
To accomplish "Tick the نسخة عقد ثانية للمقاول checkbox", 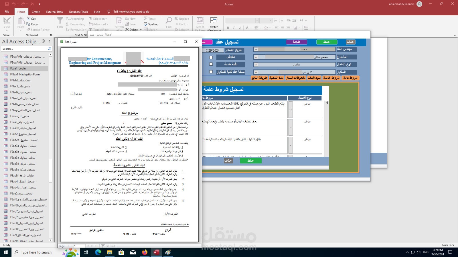I will point(211,72).
